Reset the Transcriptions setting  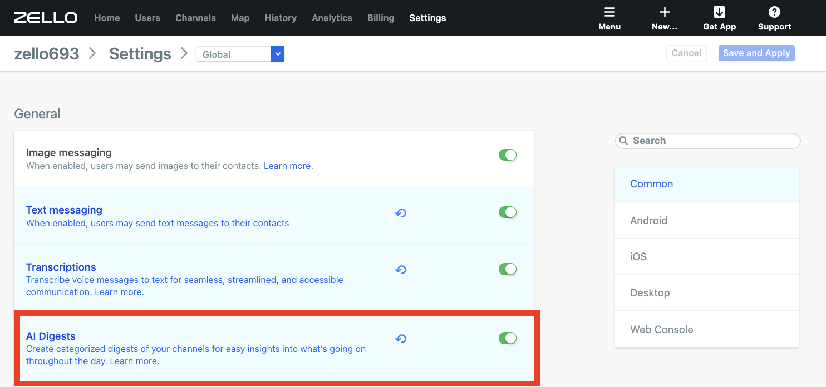401,270
